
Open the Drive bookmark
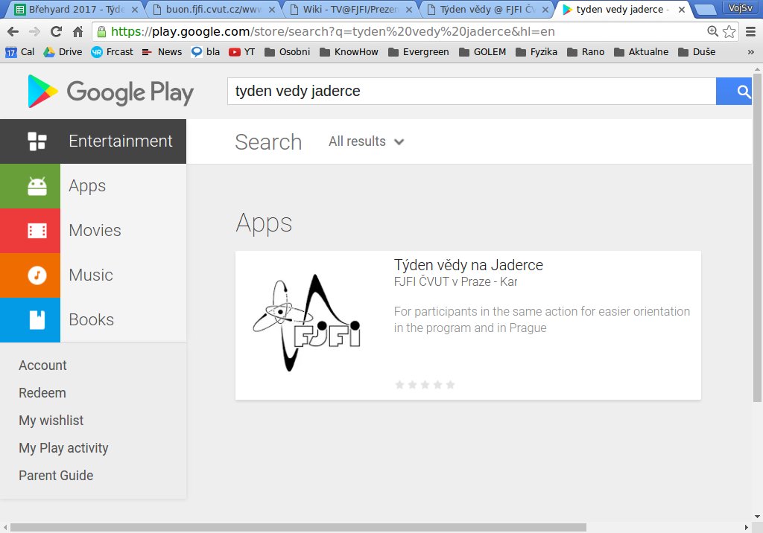pyautogui.click(x=63, y=51)
